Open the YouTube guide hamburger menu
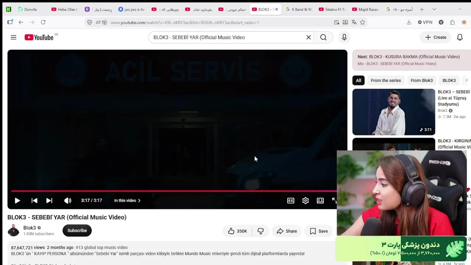Viewport: 471px width, 265px height. coord(14,37)
